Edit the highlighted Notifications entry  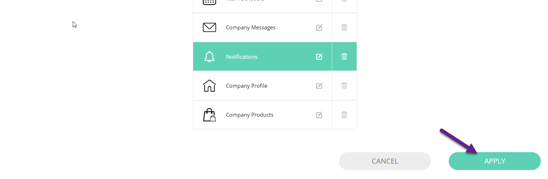[319, 56]
